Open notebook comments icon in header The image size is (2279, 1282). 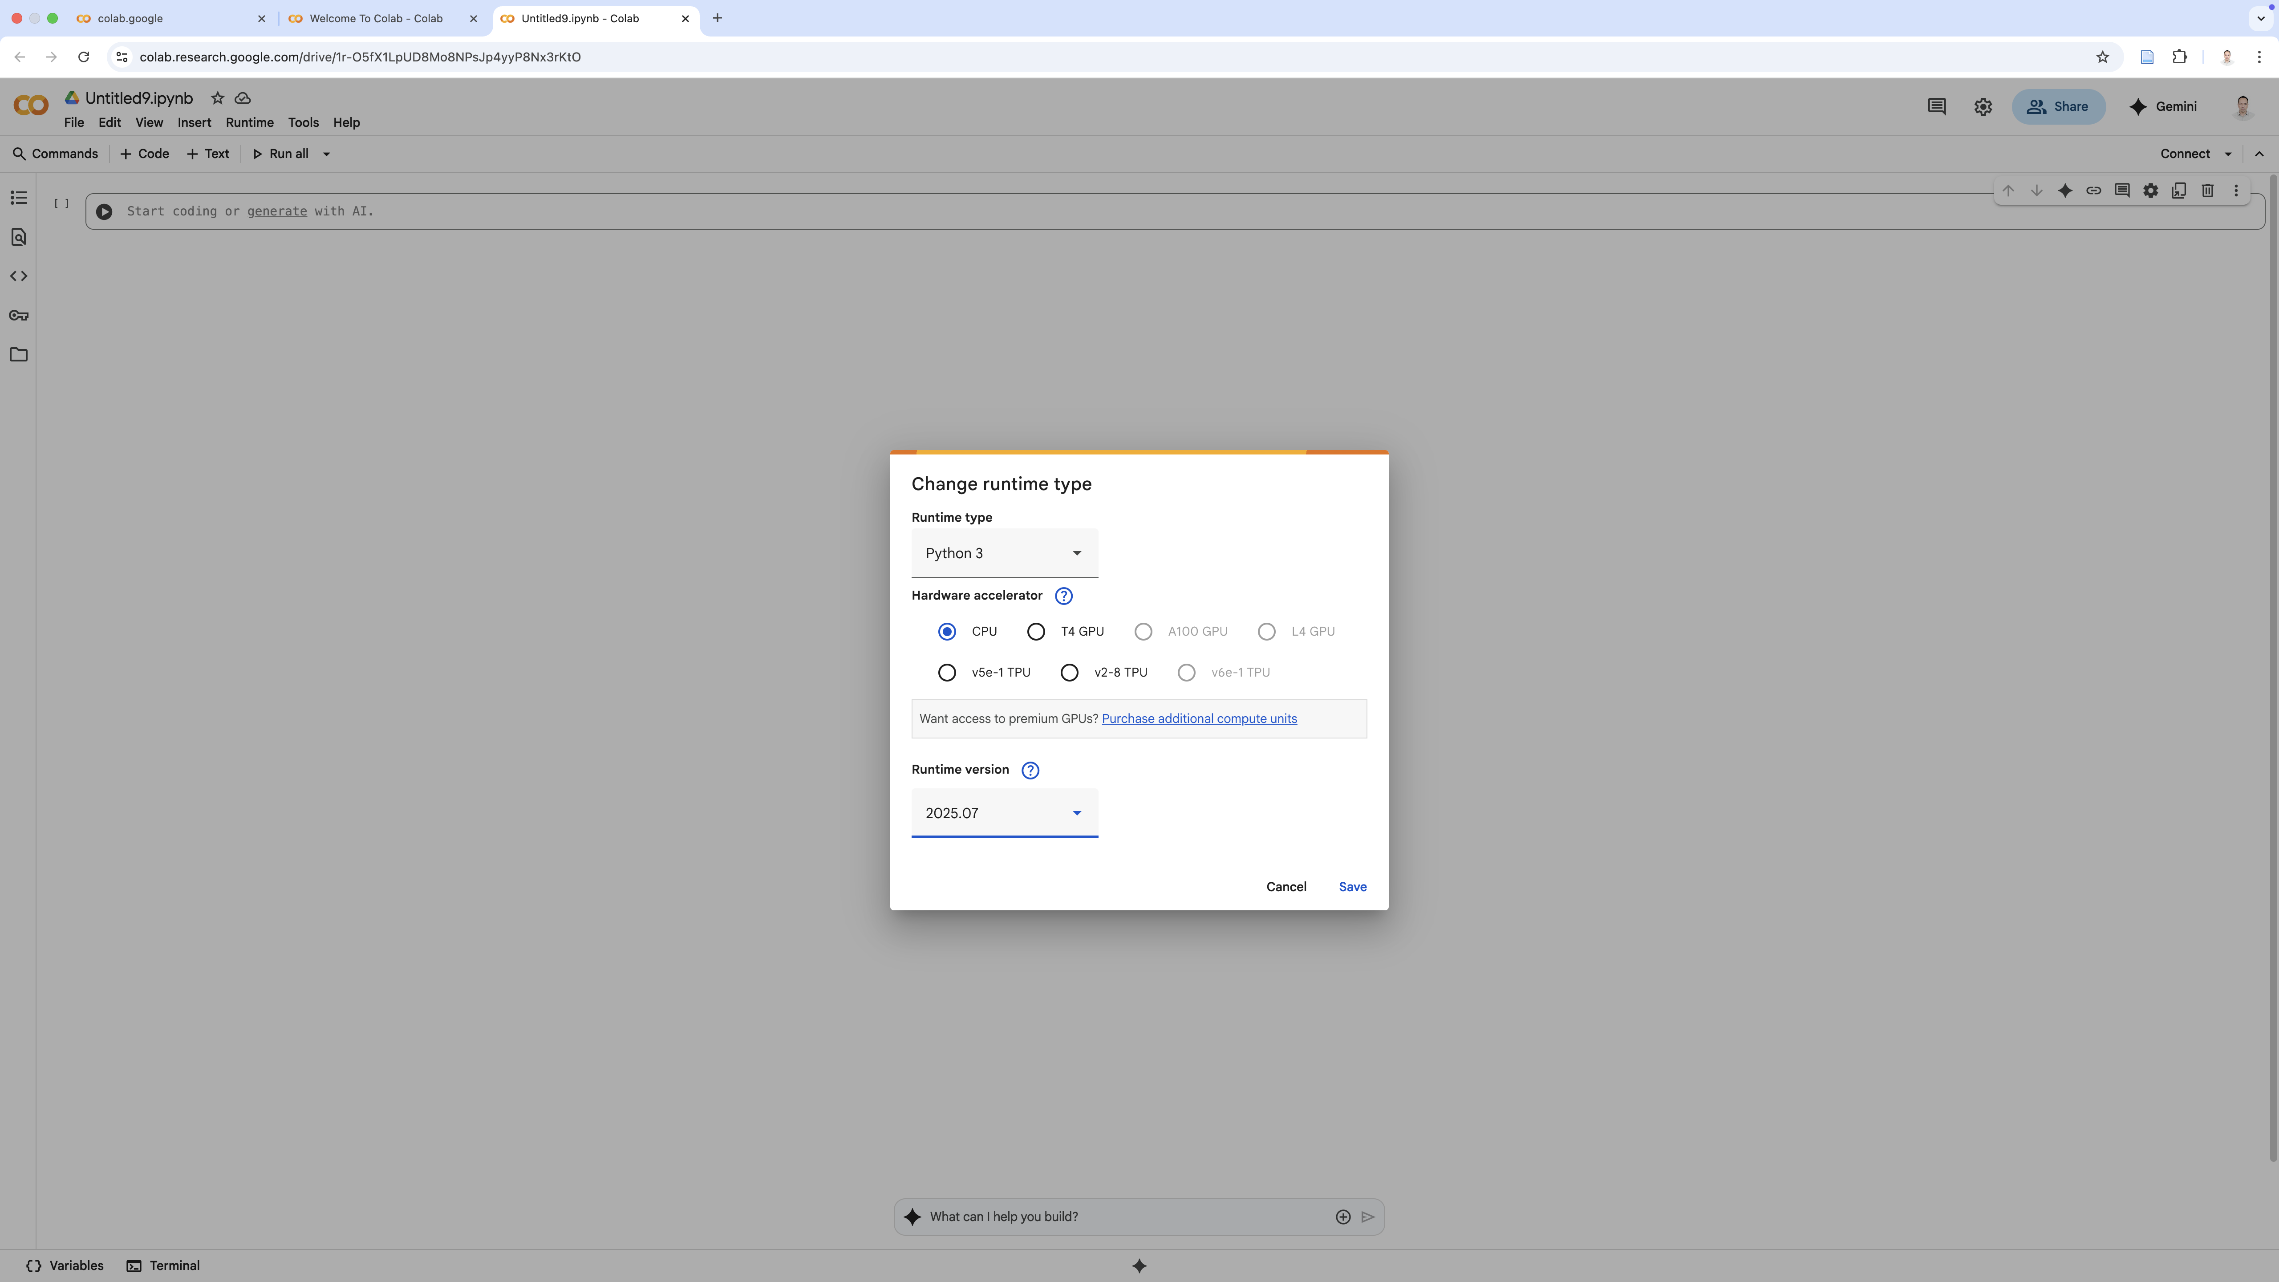tap(1936, 106)
